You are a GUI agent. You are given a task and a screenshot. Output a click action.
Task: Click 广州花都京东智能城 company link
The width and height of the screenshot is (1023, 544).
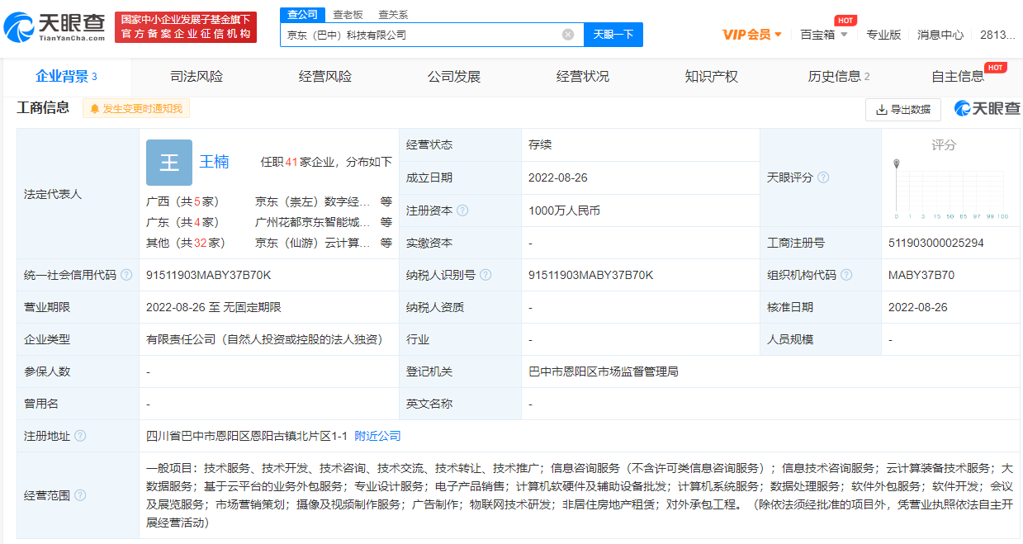coord(313,222)
